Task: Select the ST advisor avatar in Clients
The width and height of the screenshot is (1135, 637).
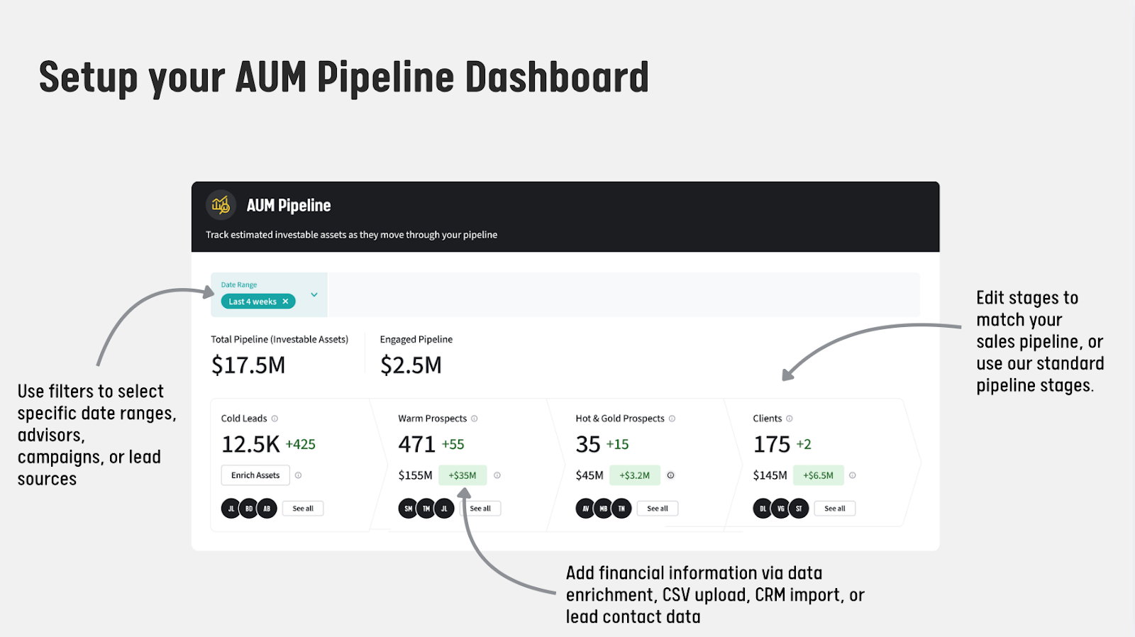Action: [x=799, y=509]
